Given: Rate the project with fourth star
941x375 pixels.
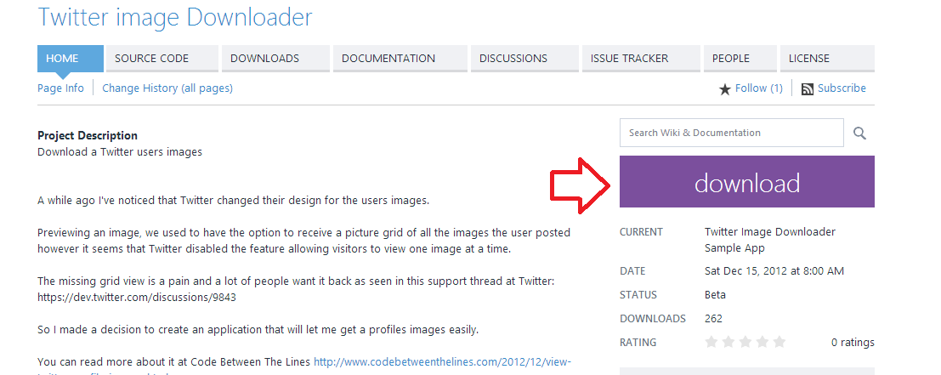Looking at the screenshot, I should [x=762, y=342].
